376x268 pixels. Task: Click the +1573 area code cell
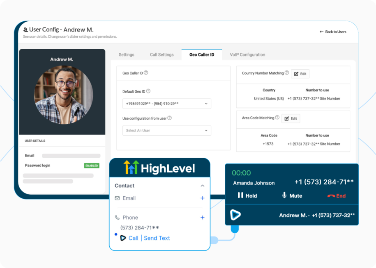(268, 144)
